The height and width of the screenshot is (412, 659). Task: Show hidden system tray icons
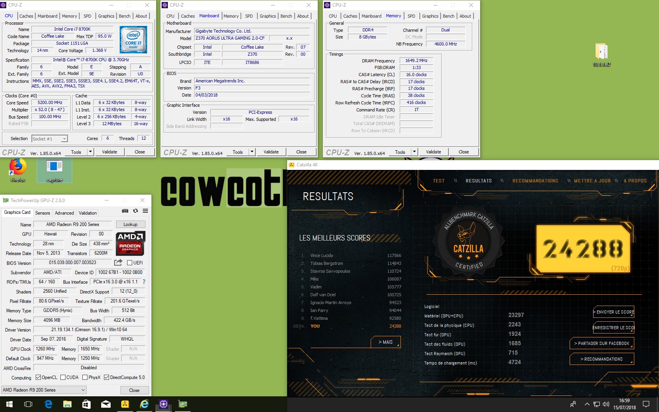pyautogui.click(x=587, y=404)
